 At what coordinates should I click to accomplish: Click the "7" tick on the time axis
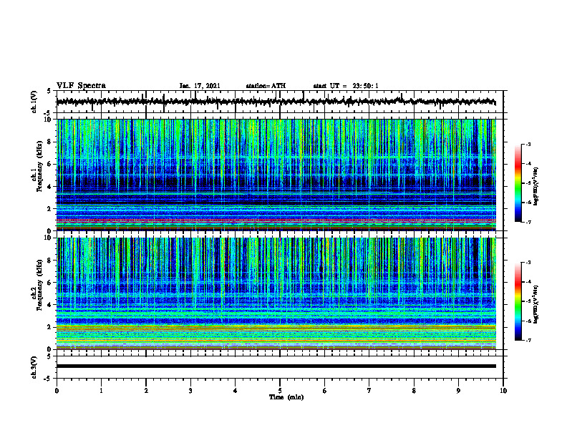(x=369, y=391)
